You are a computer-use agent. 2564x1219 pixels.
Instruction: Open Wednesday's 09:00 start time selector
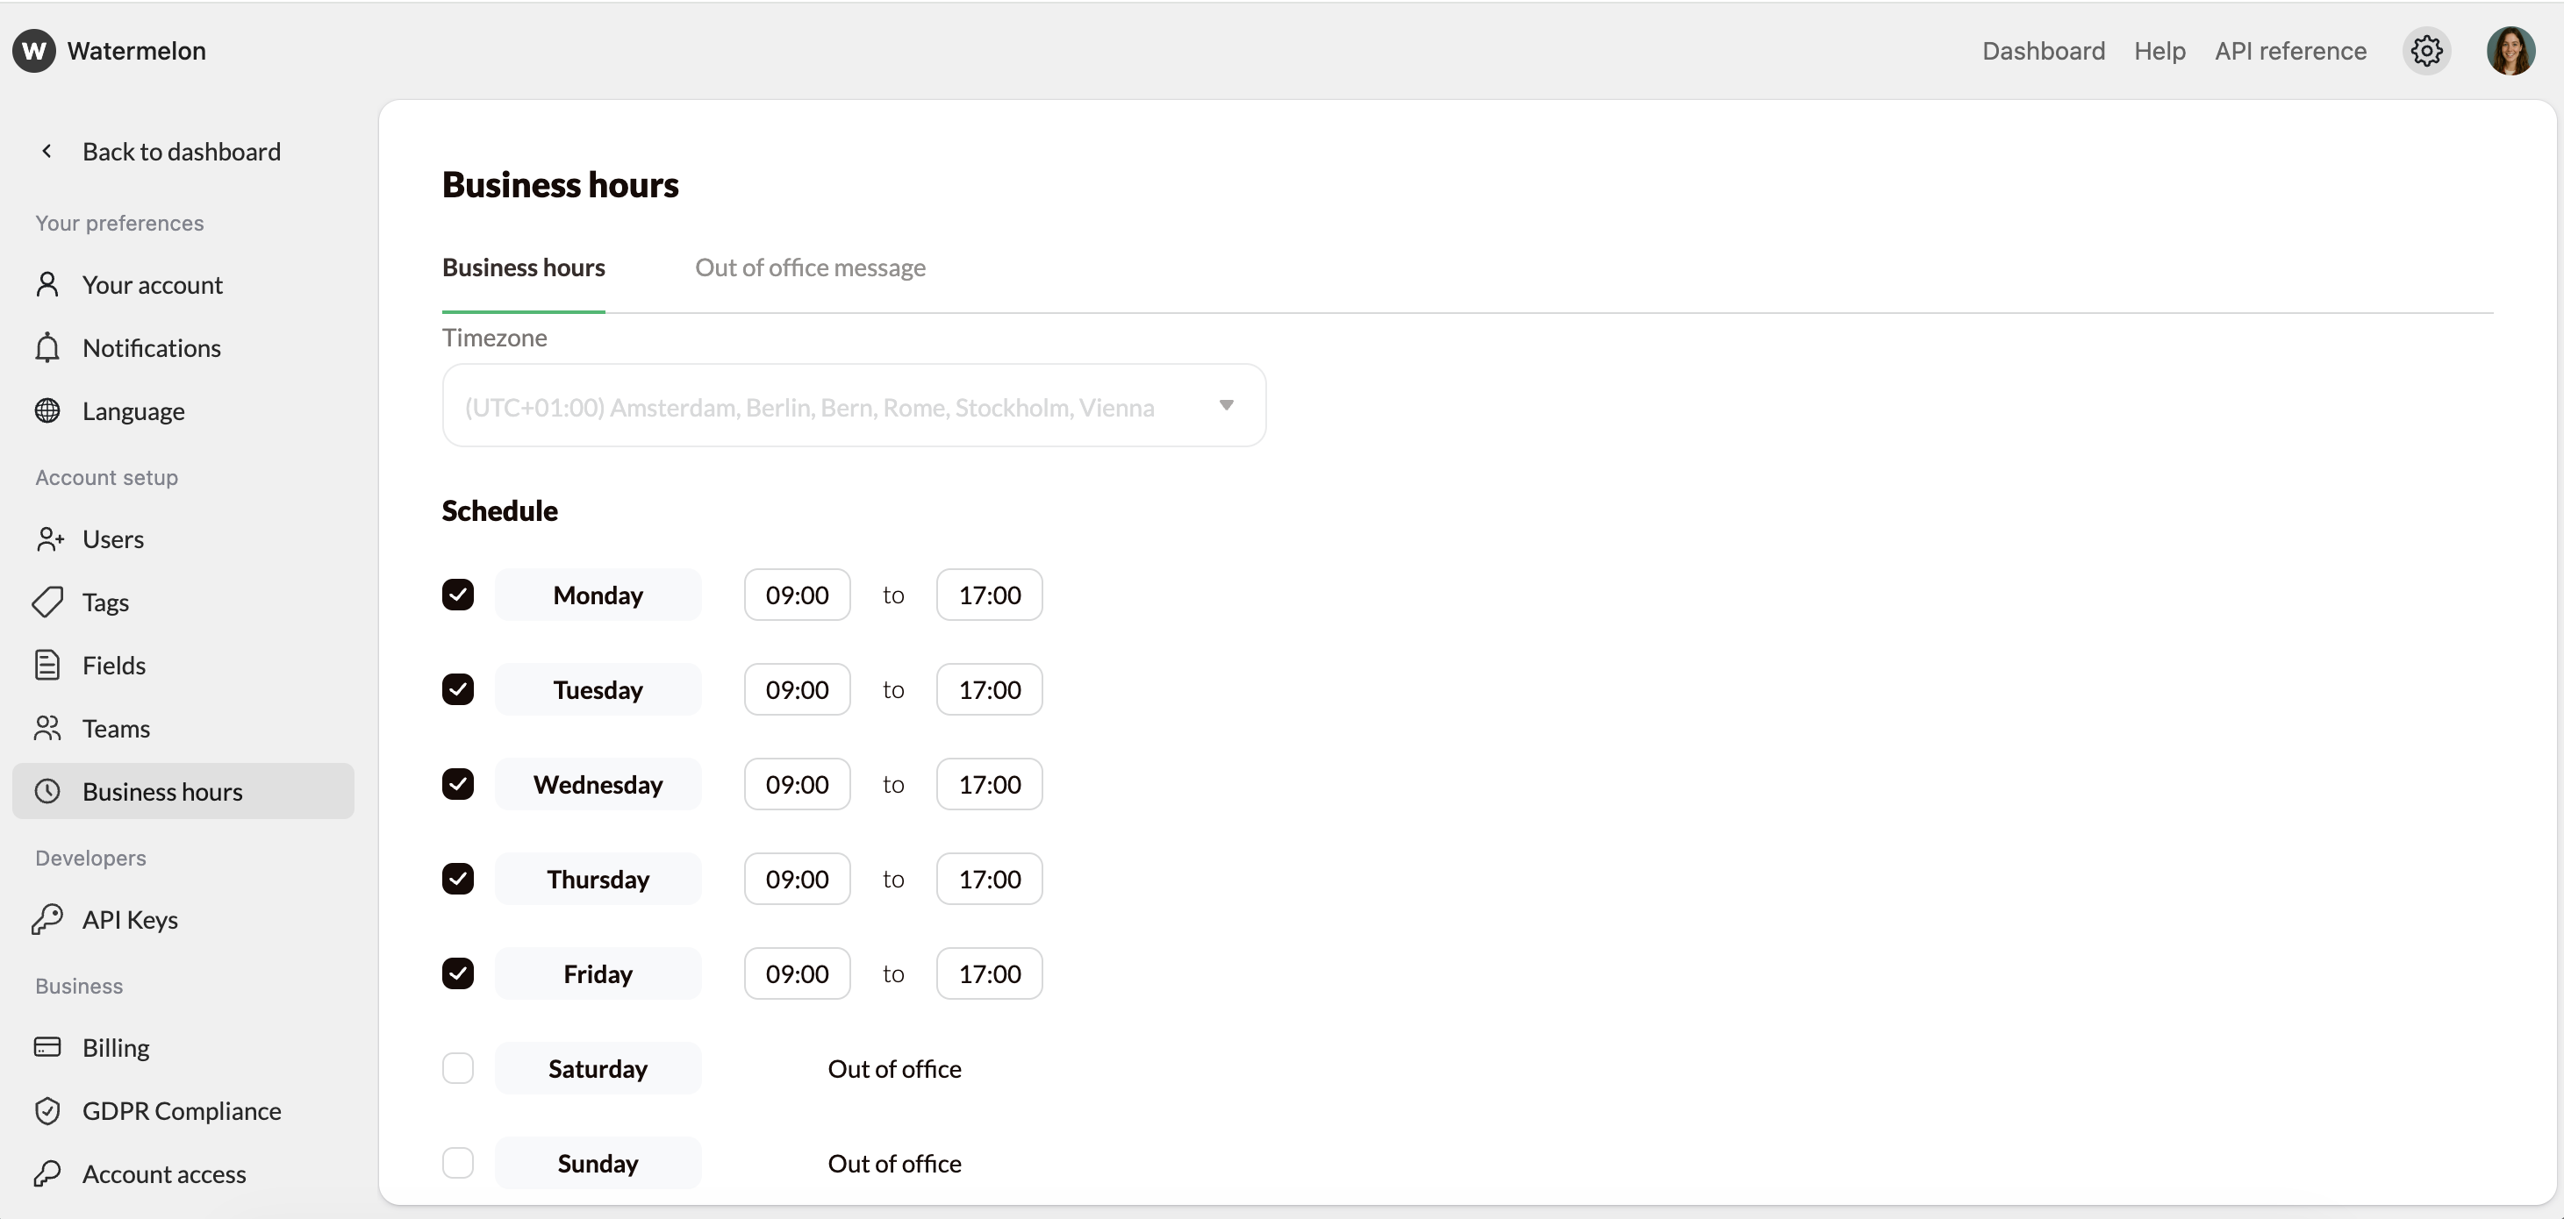coord(796,784)
